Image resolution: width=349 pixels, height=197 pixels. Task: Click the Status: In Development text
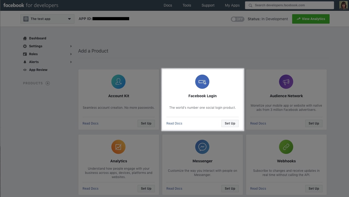(x=268, y=19)
